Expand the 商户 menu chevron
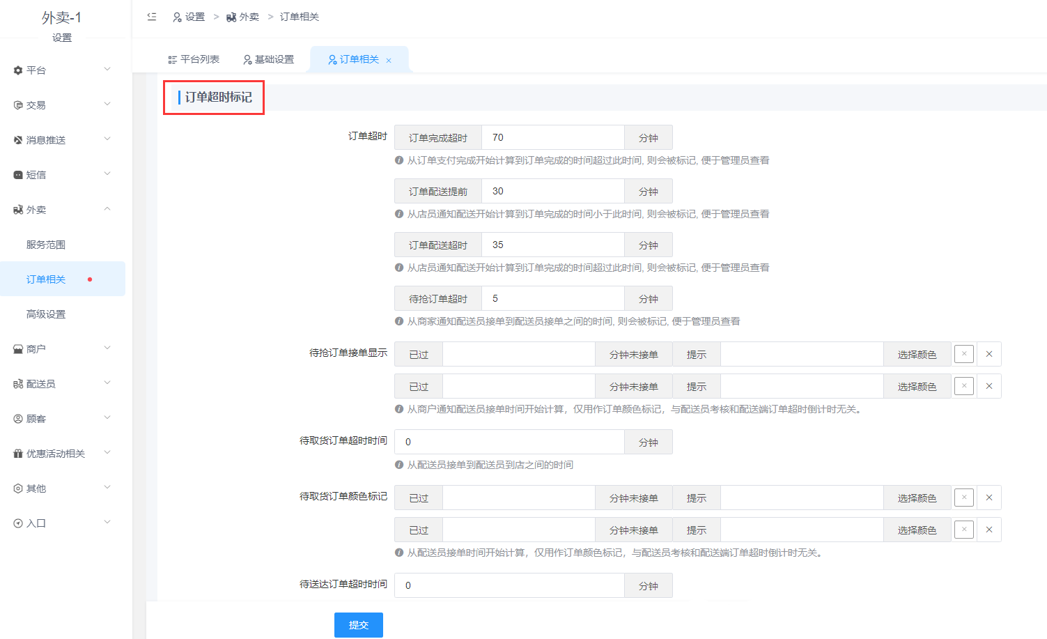Viewport: 1047px width, 639px height. (107, 348)
